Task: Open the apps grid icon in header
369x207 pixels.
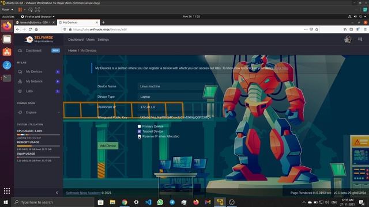Action: click(360, 40)
